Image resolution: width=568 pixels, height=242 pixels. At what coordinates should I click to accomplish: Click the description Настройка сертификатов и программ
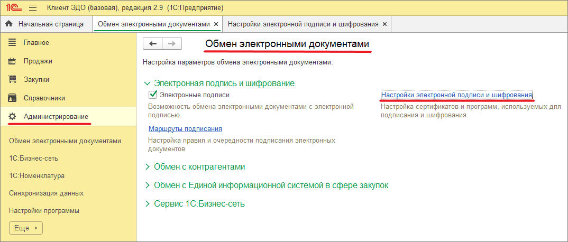point(471,111)
